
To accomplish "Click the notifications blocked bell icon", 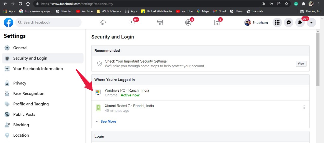I will (264, 4).
